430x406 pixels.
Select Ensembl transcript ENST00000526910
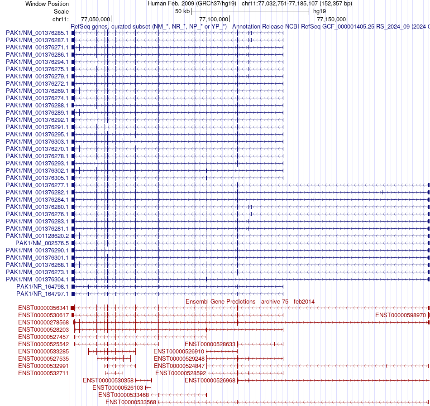[179, 351]
